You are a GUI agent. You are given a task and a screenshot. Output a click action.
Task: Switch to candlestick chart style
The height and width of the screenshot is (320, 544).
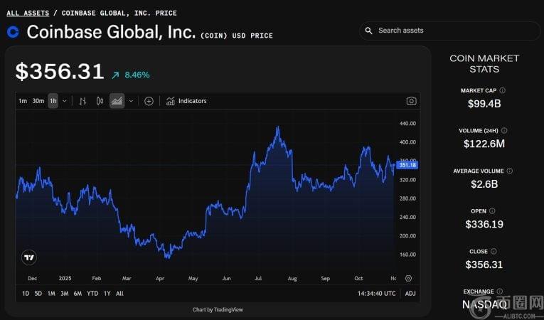click(100, 101)
